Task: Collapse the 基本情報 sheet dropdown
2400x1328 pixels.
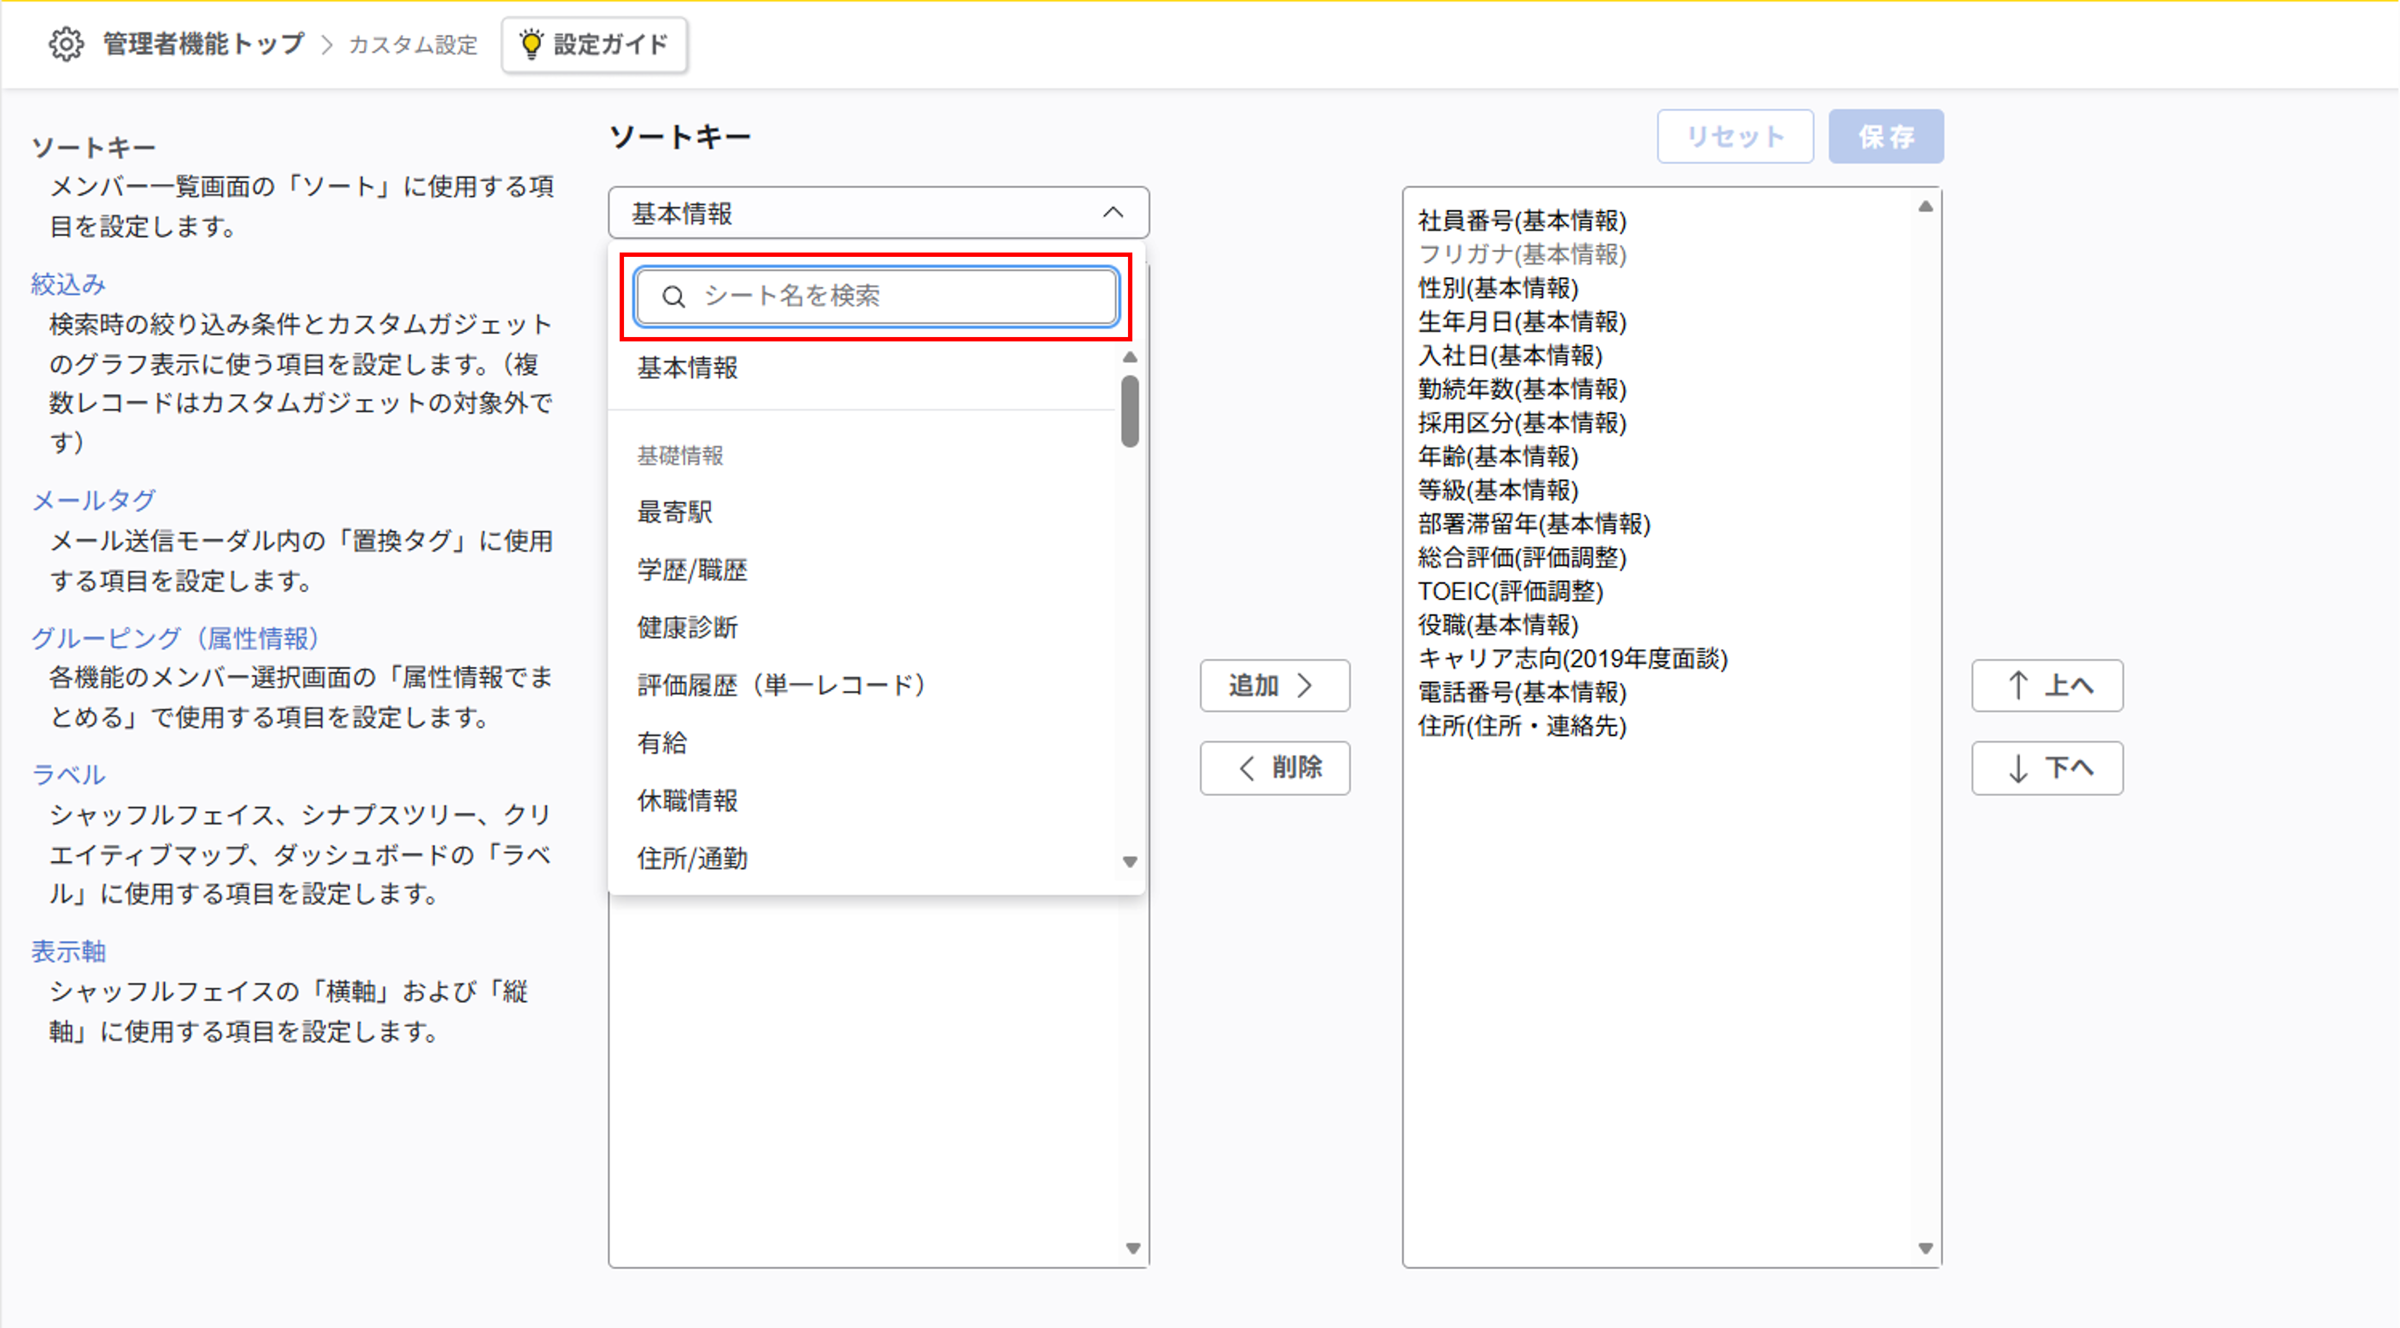Action: tap(1112, 213)
